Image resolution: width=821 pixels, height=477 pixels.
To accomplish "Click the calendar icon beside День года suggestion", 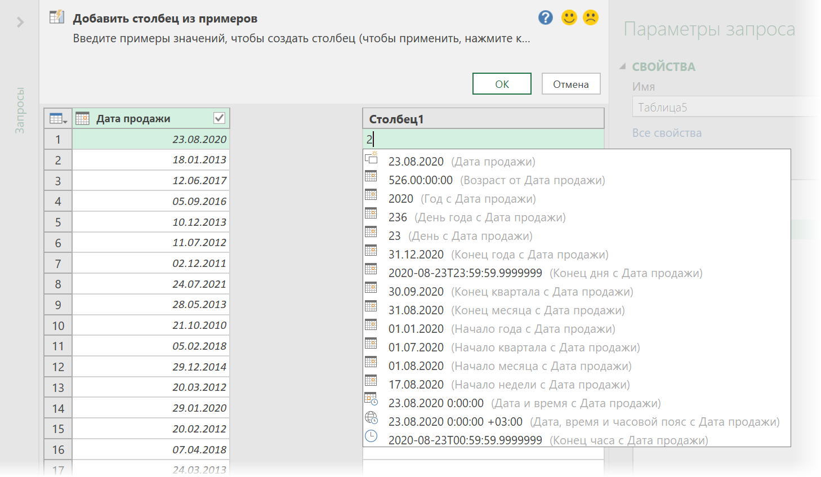I will 371,213.
